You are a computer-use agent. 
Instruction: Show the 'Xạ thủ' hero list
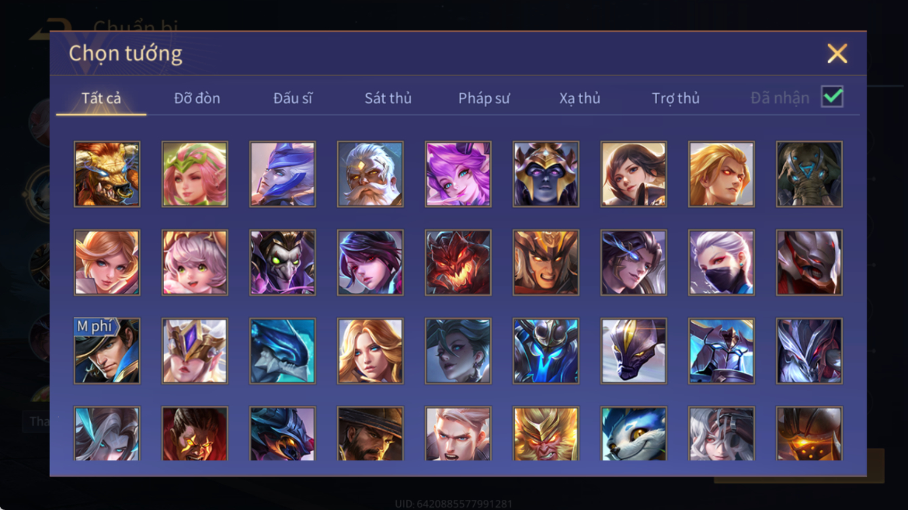tap(580, 98)
